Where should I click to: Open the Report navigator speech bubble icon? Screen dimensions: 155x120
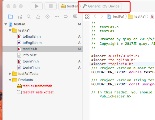(75, 16)
